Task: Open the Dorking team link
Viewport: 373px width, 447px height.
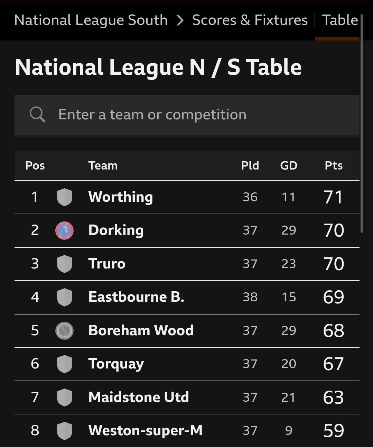Action: tap(116, 230)
